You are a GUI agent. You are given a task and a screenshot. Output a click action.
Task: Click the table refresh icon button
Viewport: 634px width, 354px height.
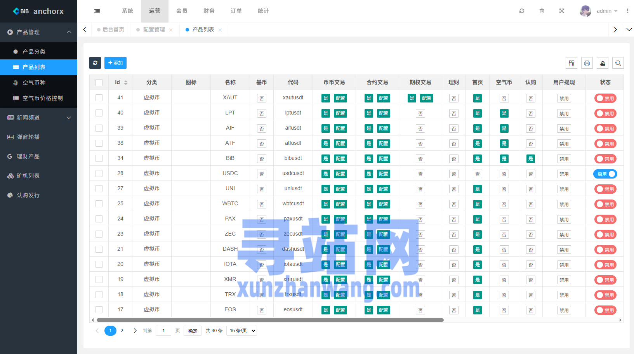(95, 63)
